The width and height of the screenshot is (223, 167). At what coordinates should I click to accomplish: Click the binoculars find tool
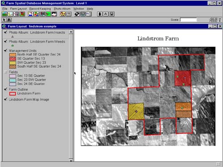[9, 20]
